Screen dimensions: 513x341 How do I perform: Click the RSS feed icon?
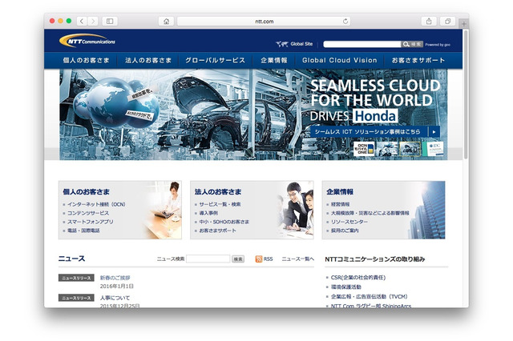(258, 259)
